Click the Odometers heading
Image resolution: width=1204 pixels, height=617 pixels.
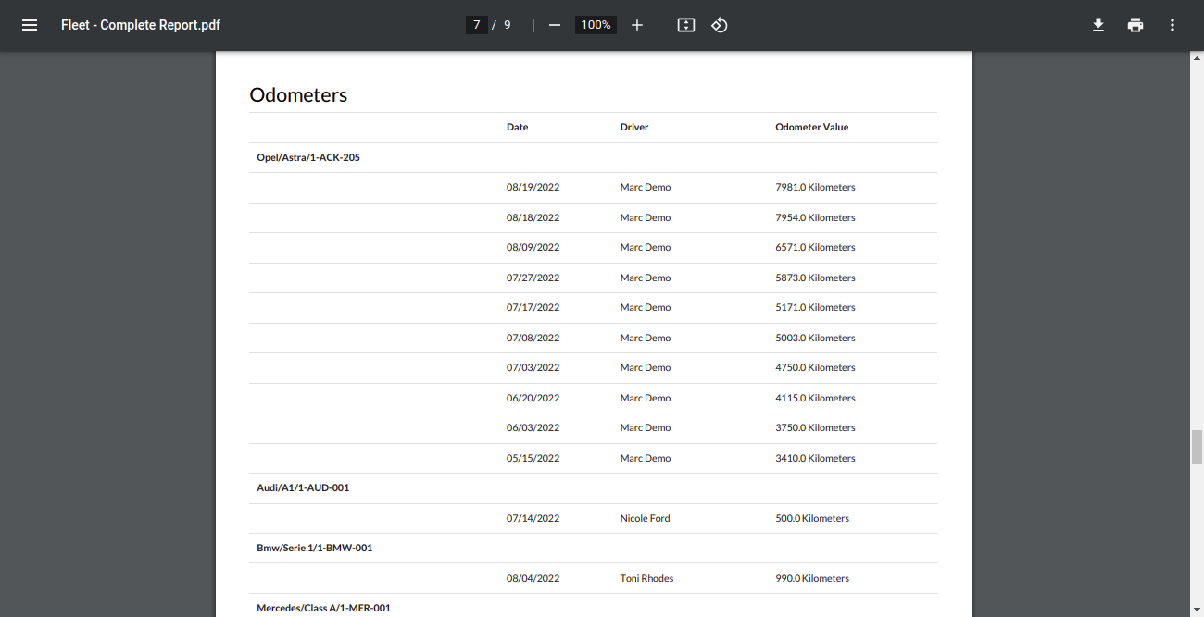tap(298, 94)
